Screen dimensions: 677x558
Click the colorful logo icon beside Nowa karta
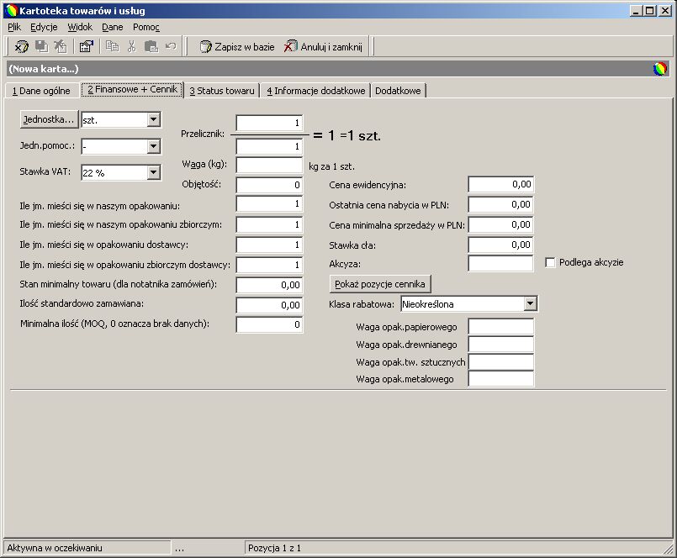coord(659,69)
